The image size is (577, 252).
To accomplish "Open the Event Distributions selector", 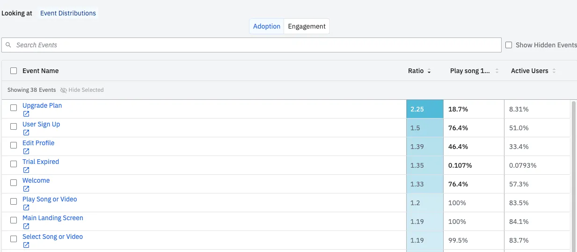I will [68, 13].
